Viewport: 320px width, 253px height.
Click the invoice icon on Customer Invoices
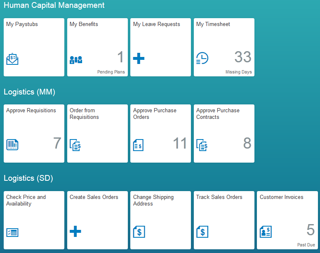click(x=266, y=232)
